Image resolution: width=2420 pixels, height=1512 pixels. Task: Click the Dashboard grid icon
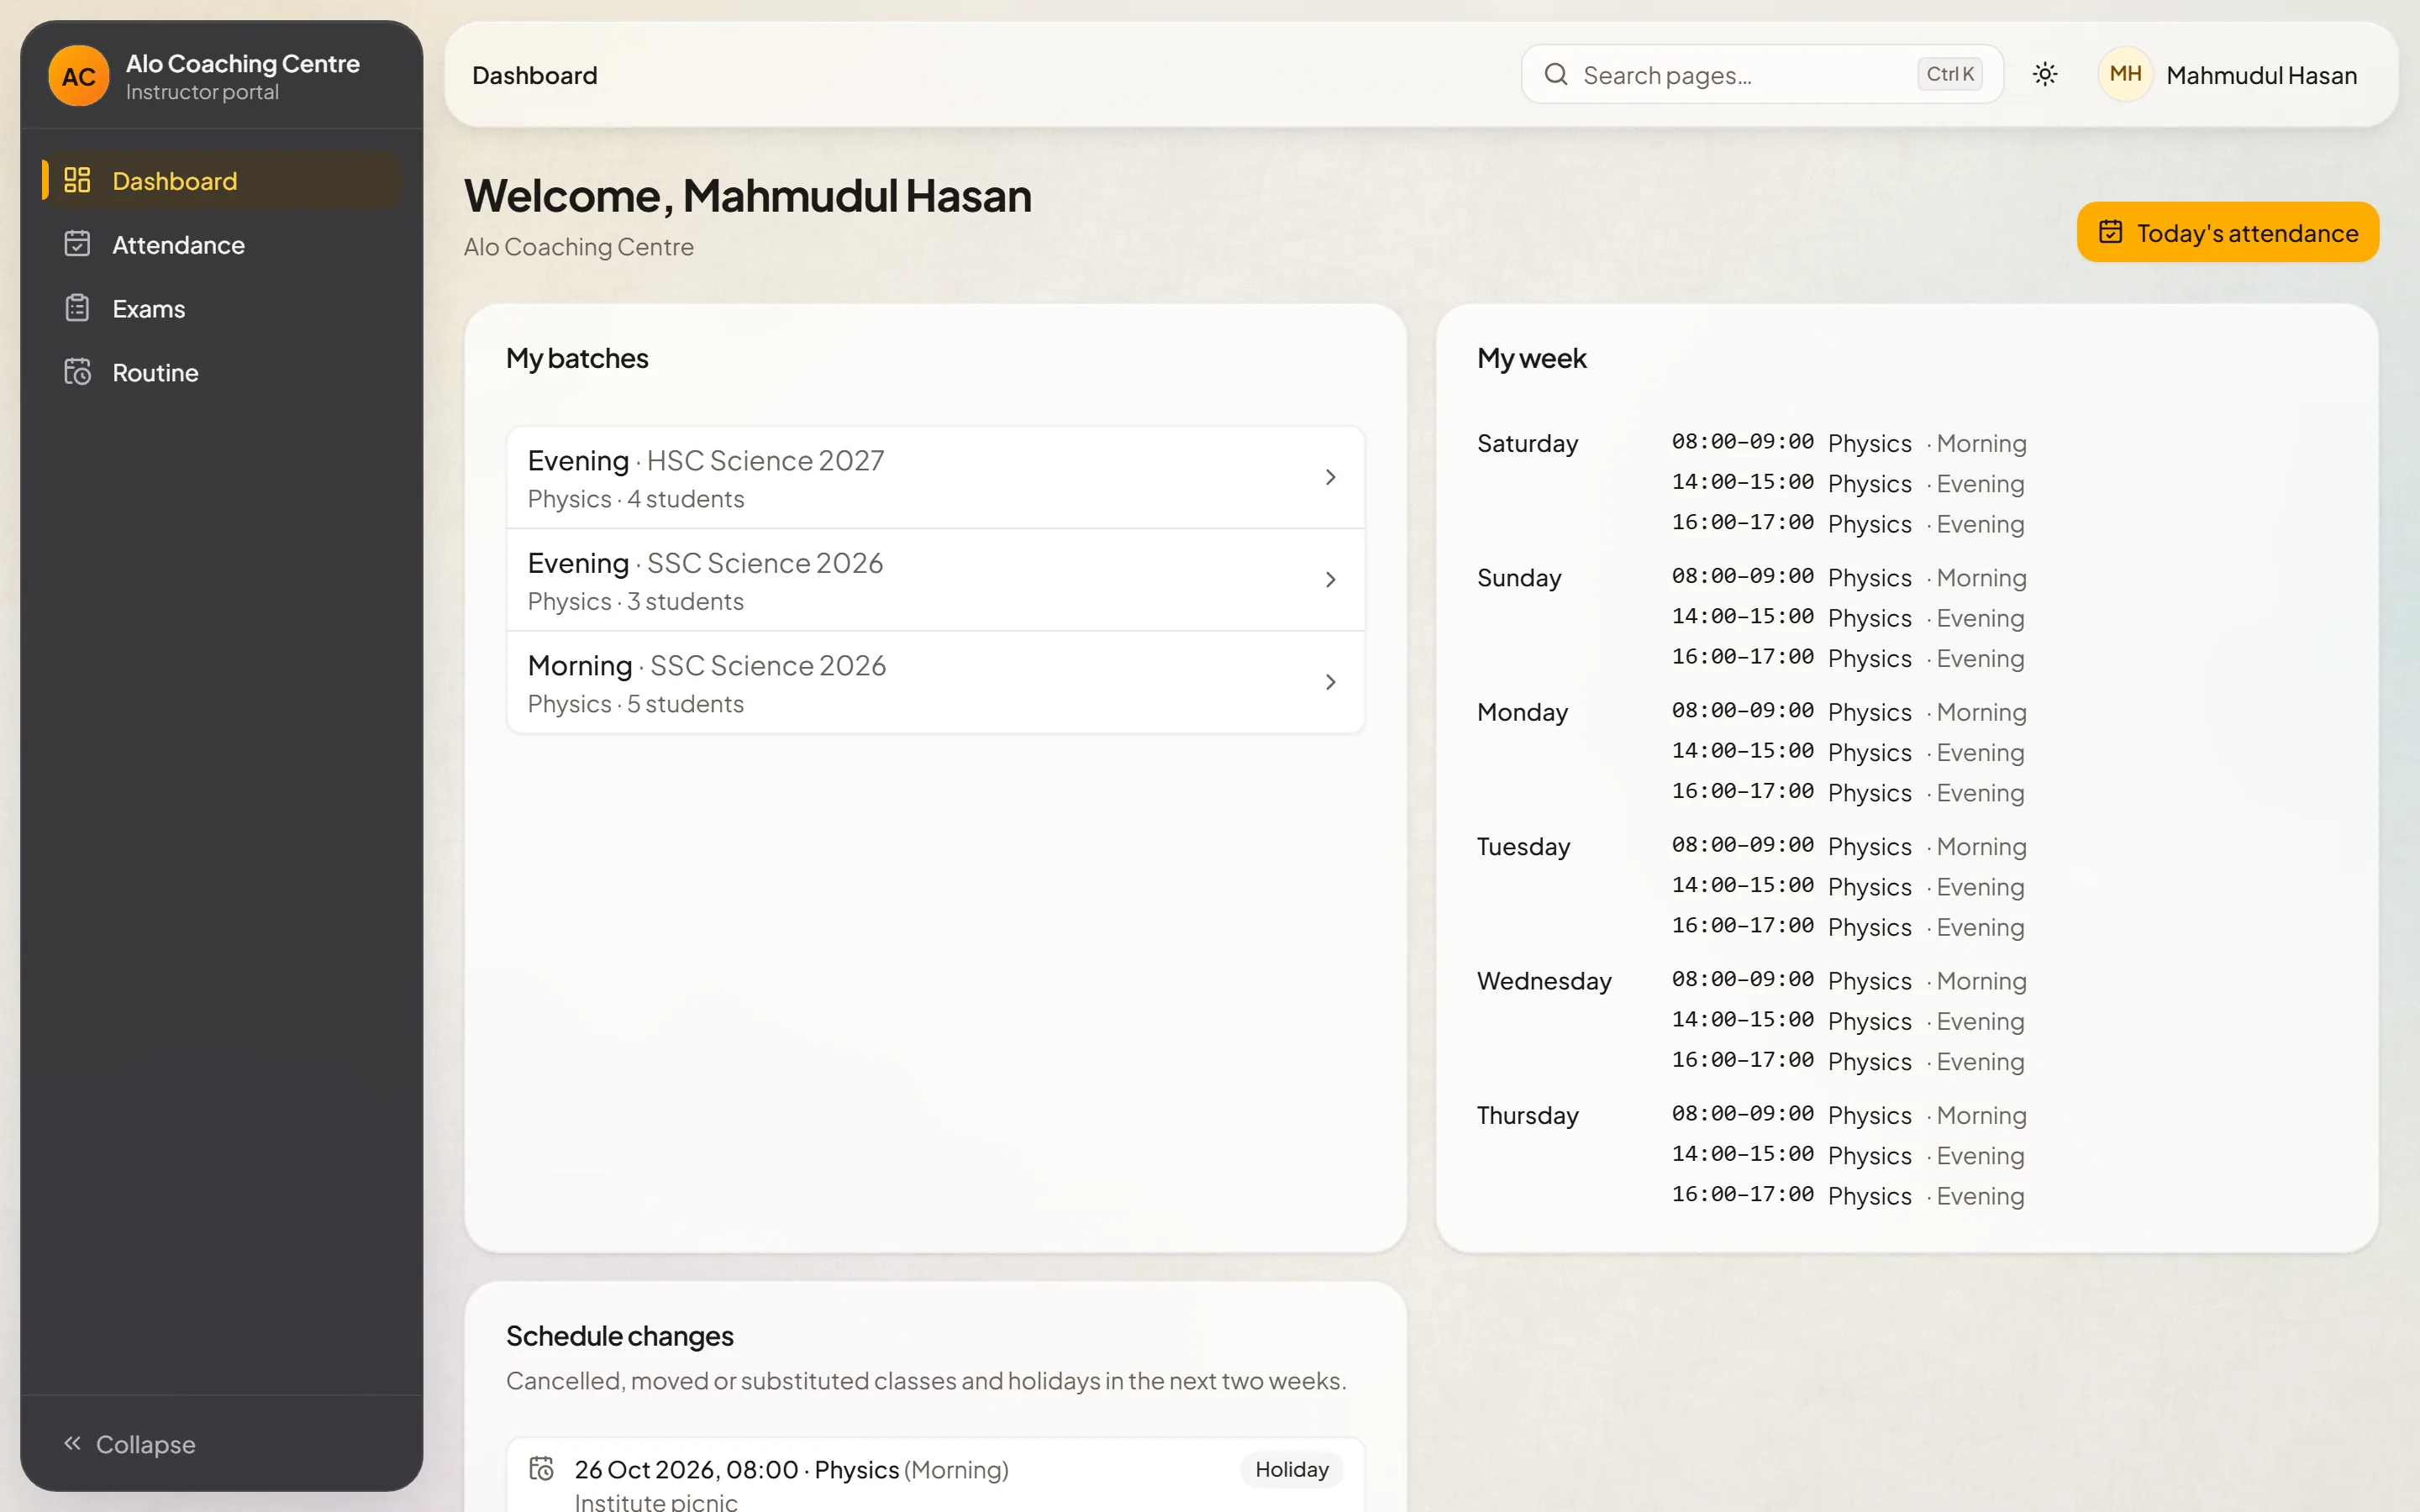(x=77, y=180)
